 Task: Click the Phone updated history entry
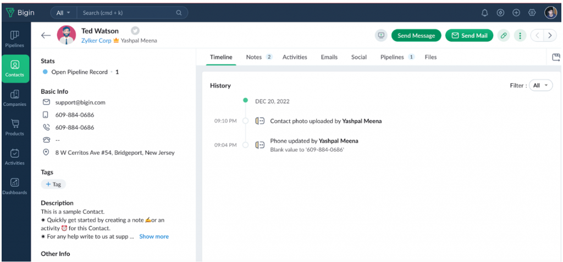pos(314,145)
